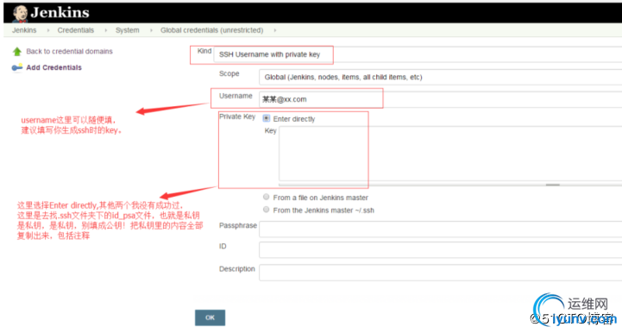Open Add Credentials link

pos(54,67)
